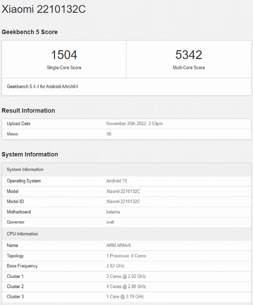
Task: Select '2.02 GHz' base frequency value
Action: click(115, 266)
